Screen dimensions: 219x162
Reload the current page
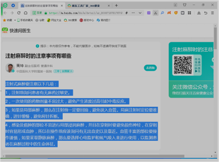click(x=19, y=13)
